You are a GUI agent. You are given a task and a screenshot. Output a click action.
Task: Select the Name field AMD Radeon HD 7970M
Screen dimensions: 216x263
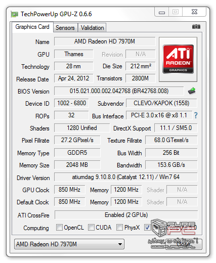pos(105,41)
